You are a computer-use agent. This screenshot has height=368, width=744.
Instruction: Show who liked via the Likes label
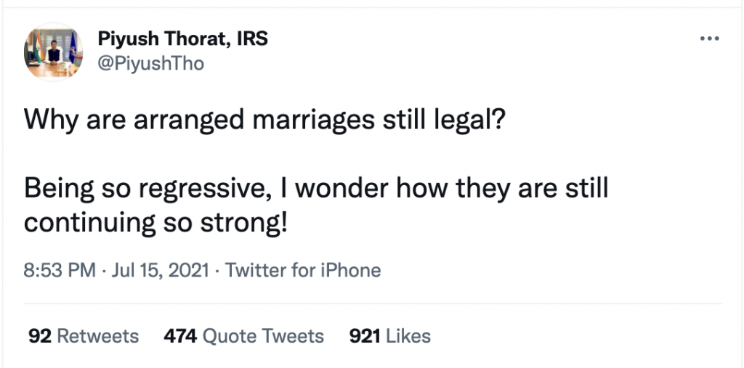pos(408,336)
